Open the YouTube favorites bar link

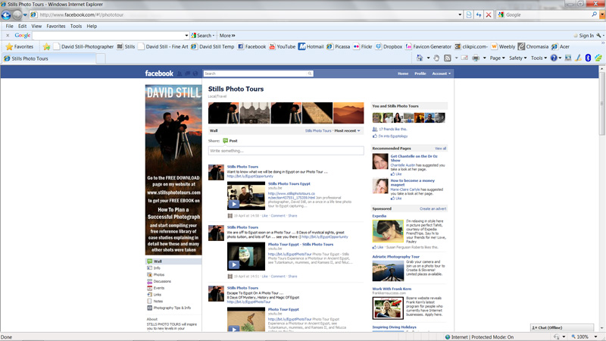click(x=282, y=47)
